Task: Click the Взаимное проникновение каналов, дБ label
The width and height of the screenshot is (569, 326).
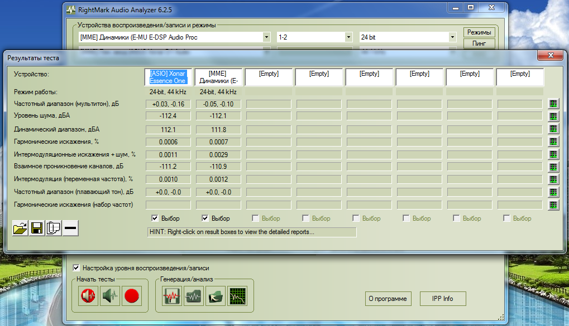Action: [x=69, y=166]
